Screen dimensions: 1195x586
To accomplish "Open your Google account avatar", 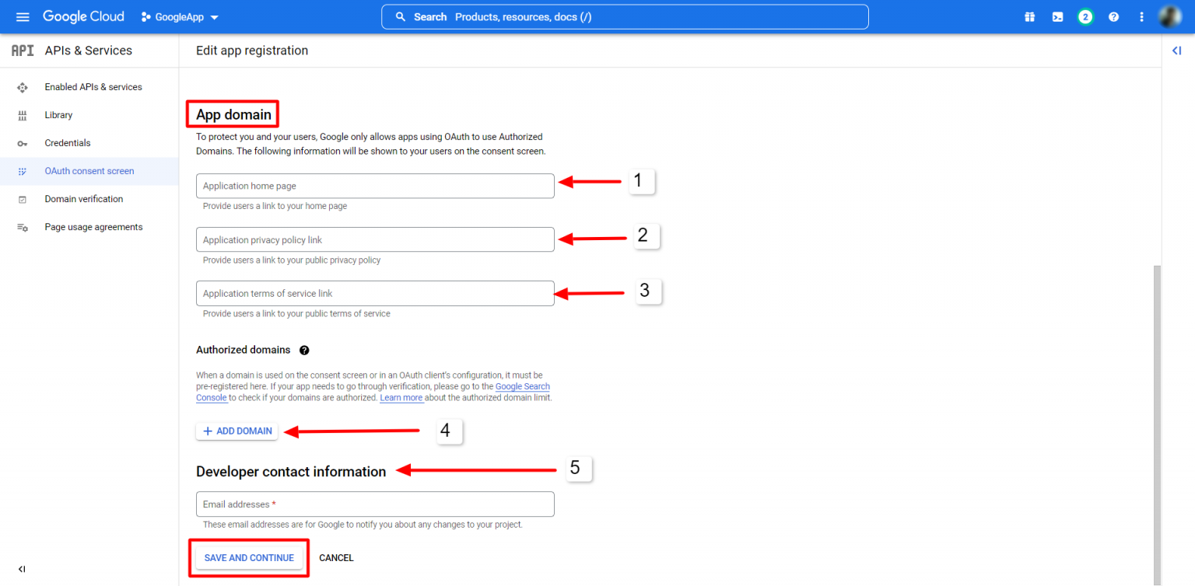I will tap(1170, 16).
